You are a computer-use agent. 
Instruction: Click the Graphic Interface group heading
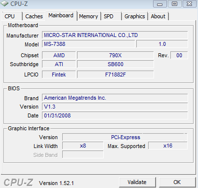click(29, 128)
